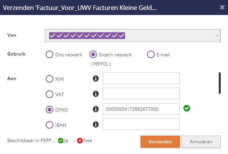
Task: Click the info icon next to IBAN
Action: (x=96, y=125)
